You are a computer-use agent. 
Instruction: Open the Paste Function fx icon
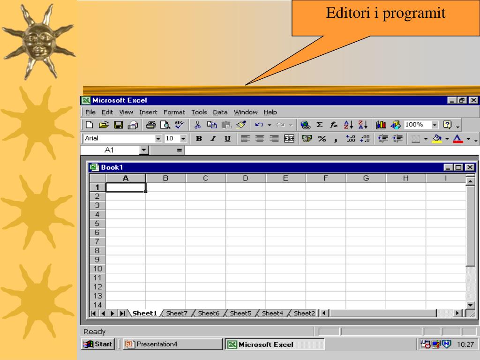[334, 125]
